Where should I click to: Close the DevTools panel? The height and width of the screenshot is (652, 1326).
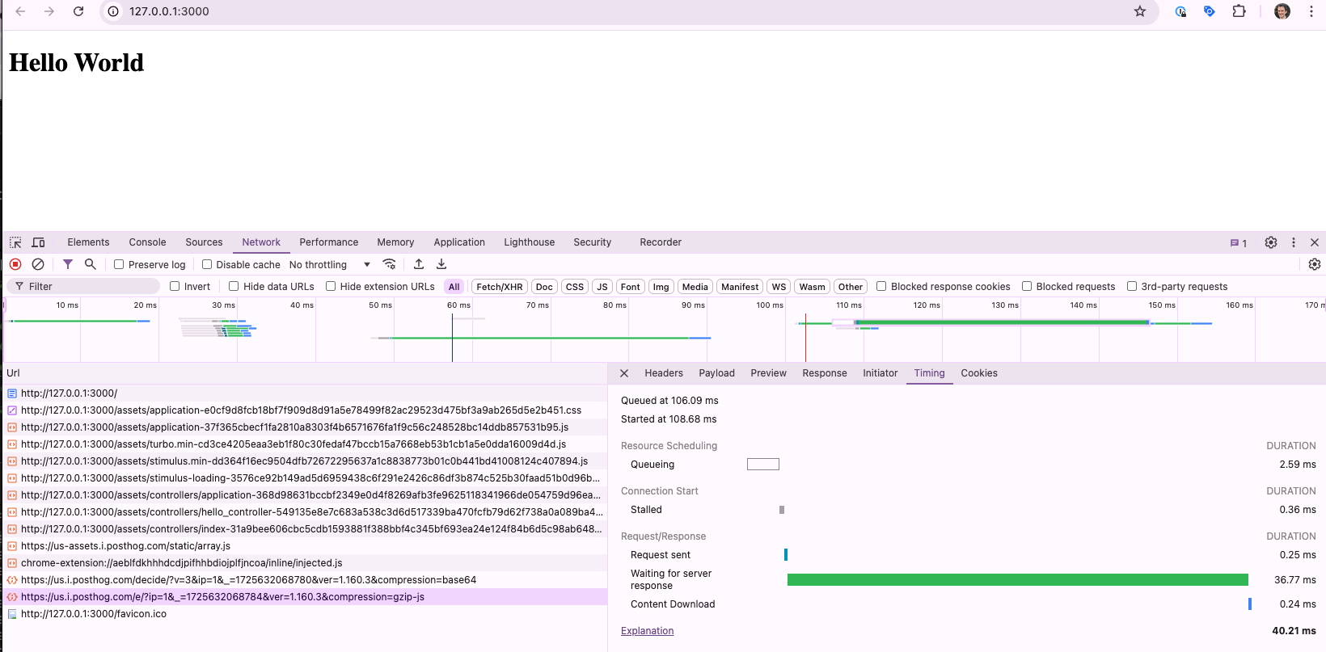(1315, 242)
